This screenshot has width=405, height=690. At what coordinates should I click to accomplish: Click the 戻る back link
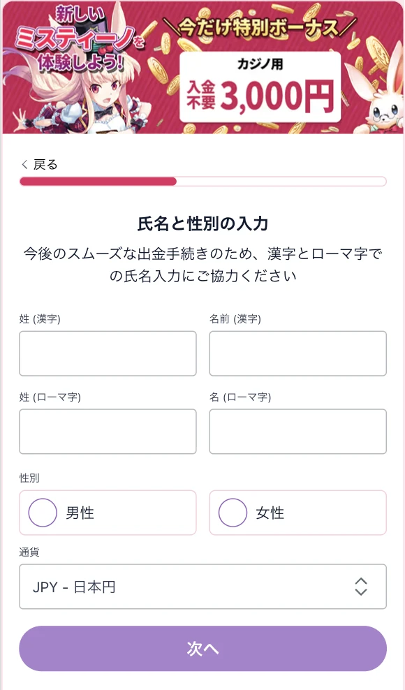click(42, 163)
